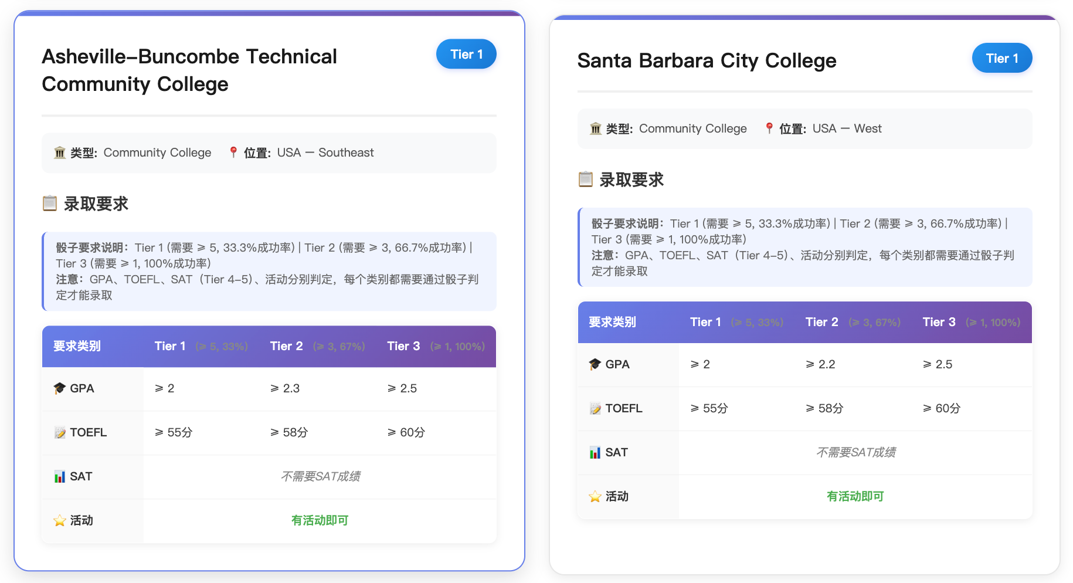Select the Tier 3 column header in the Santa Barbara table
1073x583 pixels.
939,322
